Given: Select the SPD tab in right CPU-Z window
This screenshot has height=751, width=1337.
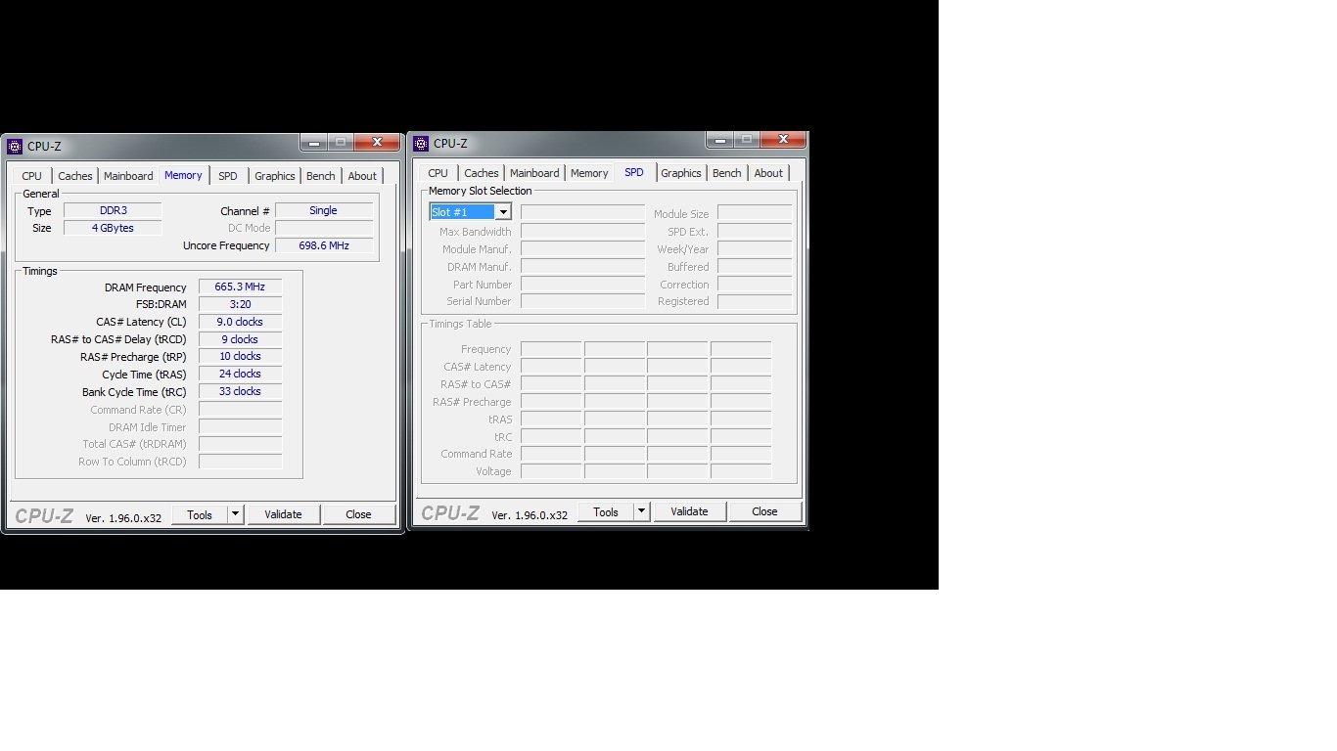Looking at the screenshot, I should click(x=634, y=172).
